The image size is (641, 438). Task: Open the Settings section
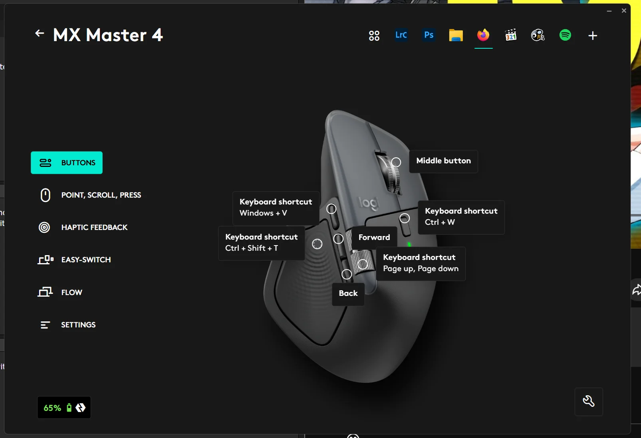click(67, 325)
